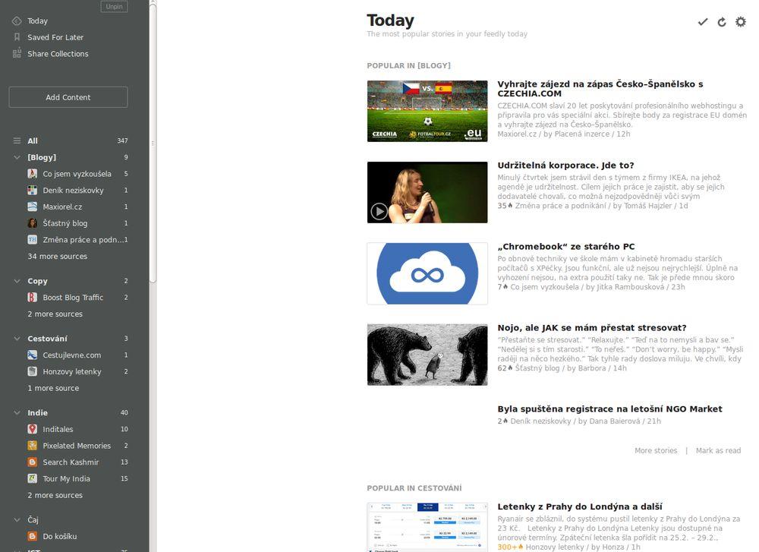Image resolution: width=759 pixels, height=552 pixels.
Task: Click the sidebar vertical scrollbar
Action: [153, 143]
